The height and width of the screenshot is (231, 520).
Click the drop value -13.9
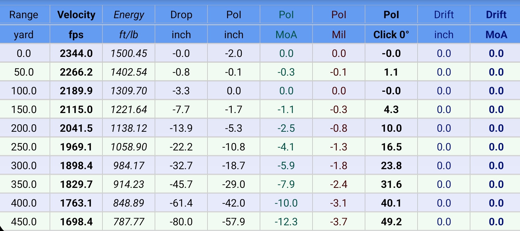(181, 128)
